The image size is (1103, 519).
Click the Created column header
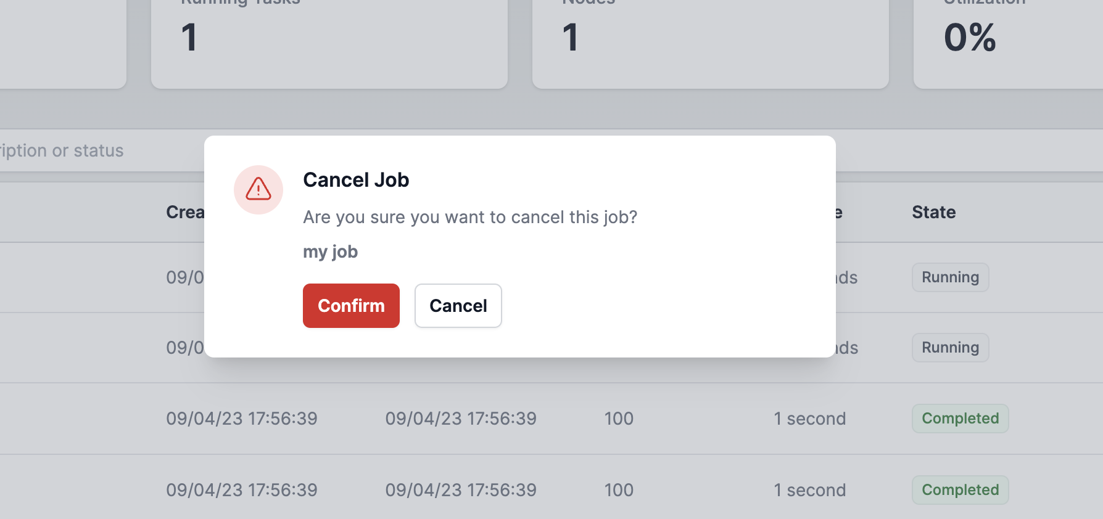(x=185, y=212)
